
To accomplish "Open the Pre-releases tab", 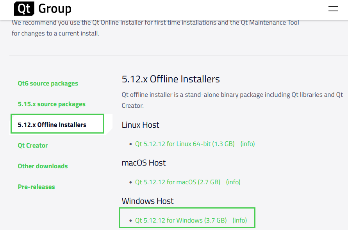I will pos(36,187).
